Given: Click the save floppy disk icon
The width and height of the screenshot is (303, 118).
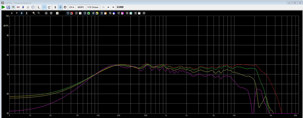Looking at the screenshot, I should (x=8, y=7).
